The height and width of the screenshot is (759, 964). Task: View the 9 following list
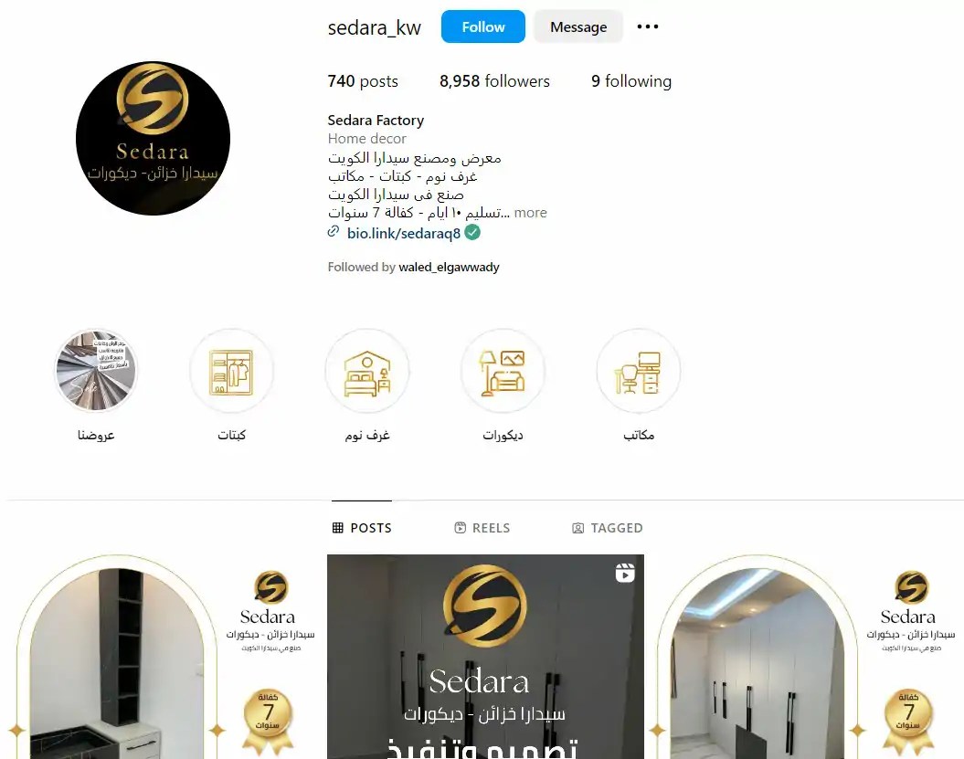click(x=631, y=81)
